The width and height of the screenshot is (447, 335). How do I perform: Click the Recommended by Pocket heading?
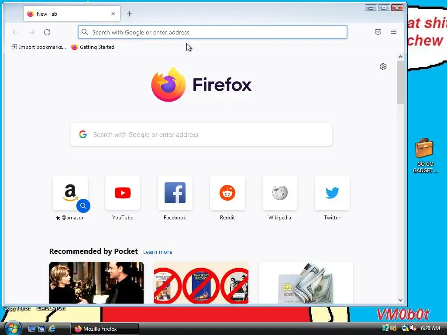coord(93,251)
